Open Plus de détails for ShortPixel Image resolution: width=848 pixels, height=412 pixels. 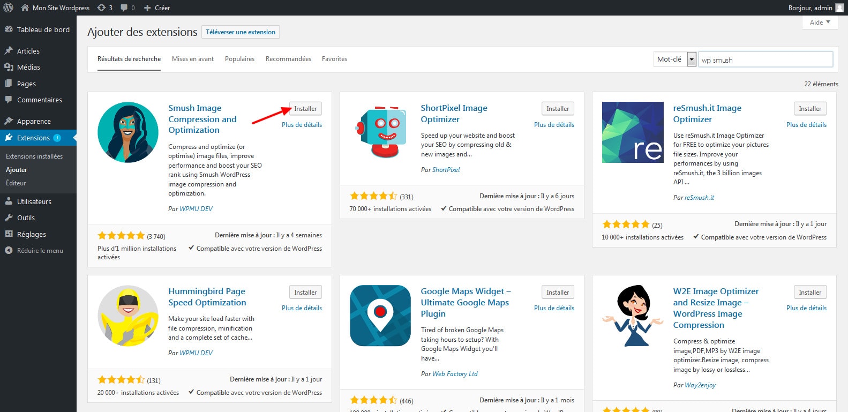point(554,125)
